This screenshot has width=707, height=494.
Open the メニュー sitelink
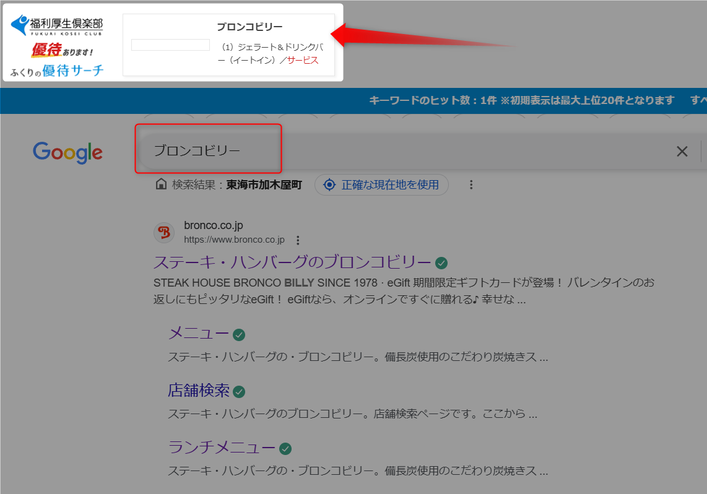pyautogui.click(x=199, y=333)
